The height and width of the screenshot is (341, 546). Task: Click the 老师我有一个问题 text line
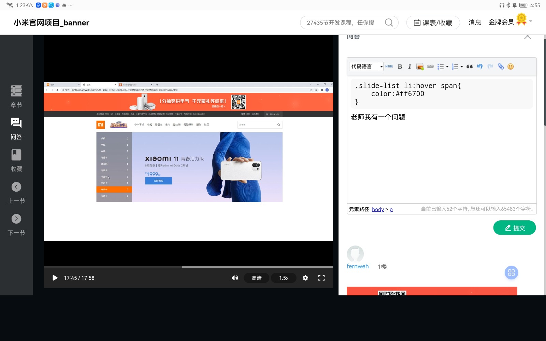coord(378,117)
